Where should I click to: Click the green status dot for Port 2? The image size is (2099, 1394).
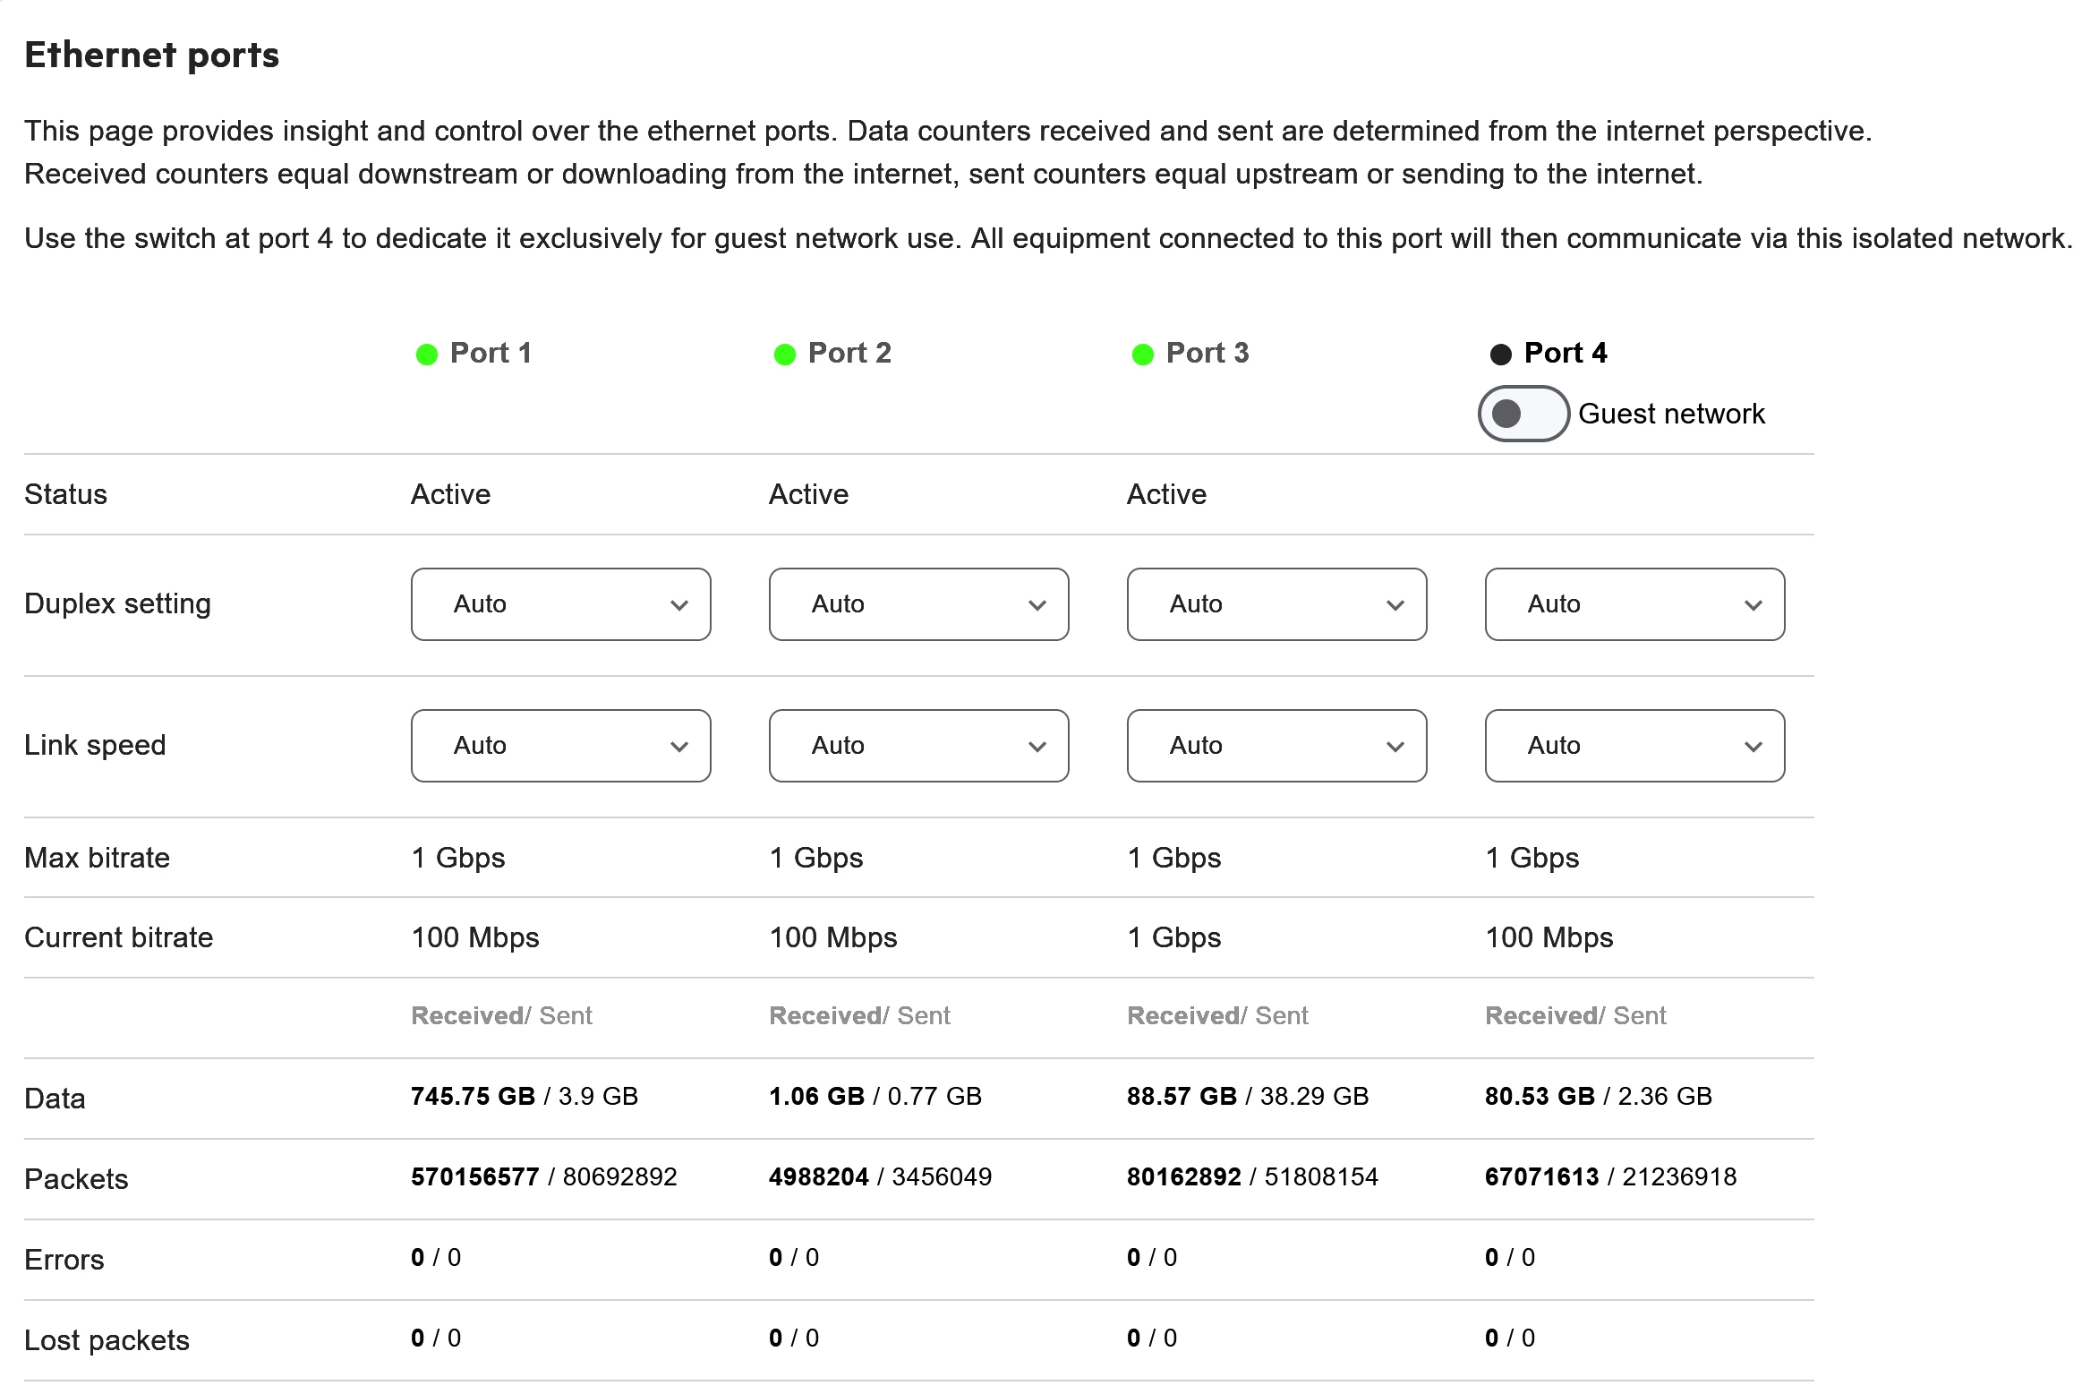pos(785,355)
